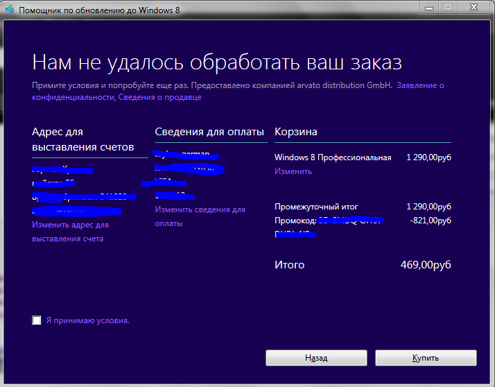This screenshot has width=495, height=387.
Task: Minimize the upgrade assistant window
Action: click(429, 7)
